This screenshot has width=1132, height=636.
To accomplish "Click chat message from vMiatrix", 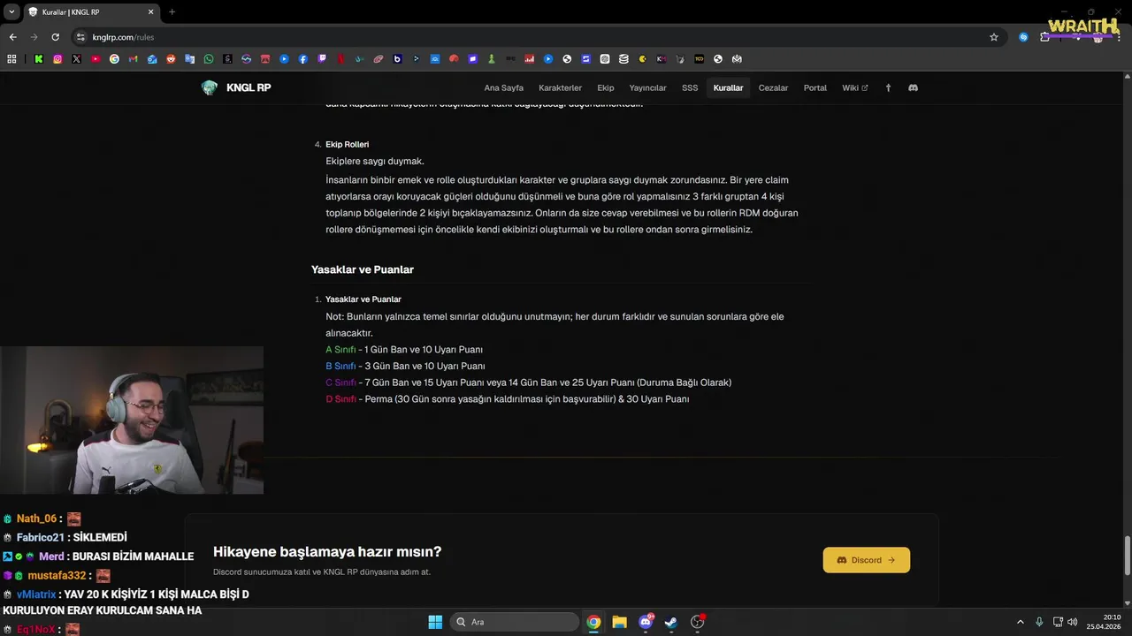I will 126,602.
